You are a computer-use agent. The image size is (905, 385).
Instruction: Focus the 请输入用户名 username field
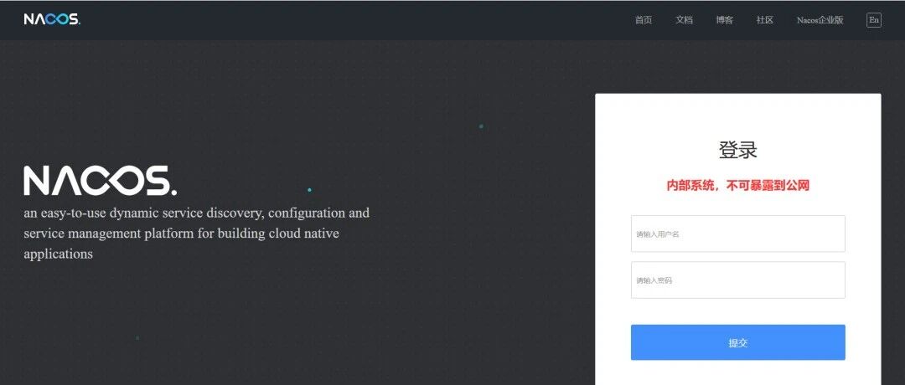click(x=737, y=234)
